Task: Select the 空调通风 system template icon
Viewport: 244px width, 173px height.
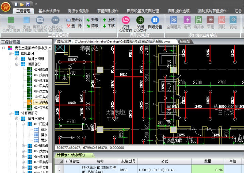Action: point(174,20)
